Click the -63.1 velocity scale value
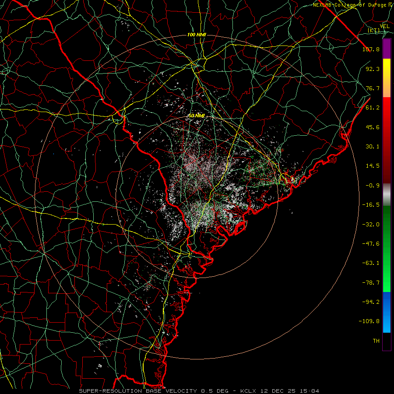This screenshot has width=394, height=394. pos(371,263)
